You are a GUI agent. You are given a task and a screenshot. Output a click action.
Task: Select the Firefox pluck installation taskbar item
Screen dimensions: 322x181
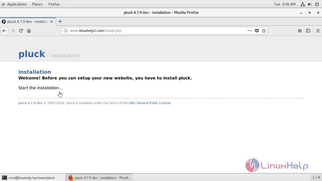pos(100,177)
